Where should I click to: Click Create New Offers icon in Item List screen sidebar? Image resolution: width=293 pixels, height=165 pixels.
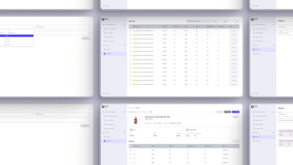coord(105,29)
